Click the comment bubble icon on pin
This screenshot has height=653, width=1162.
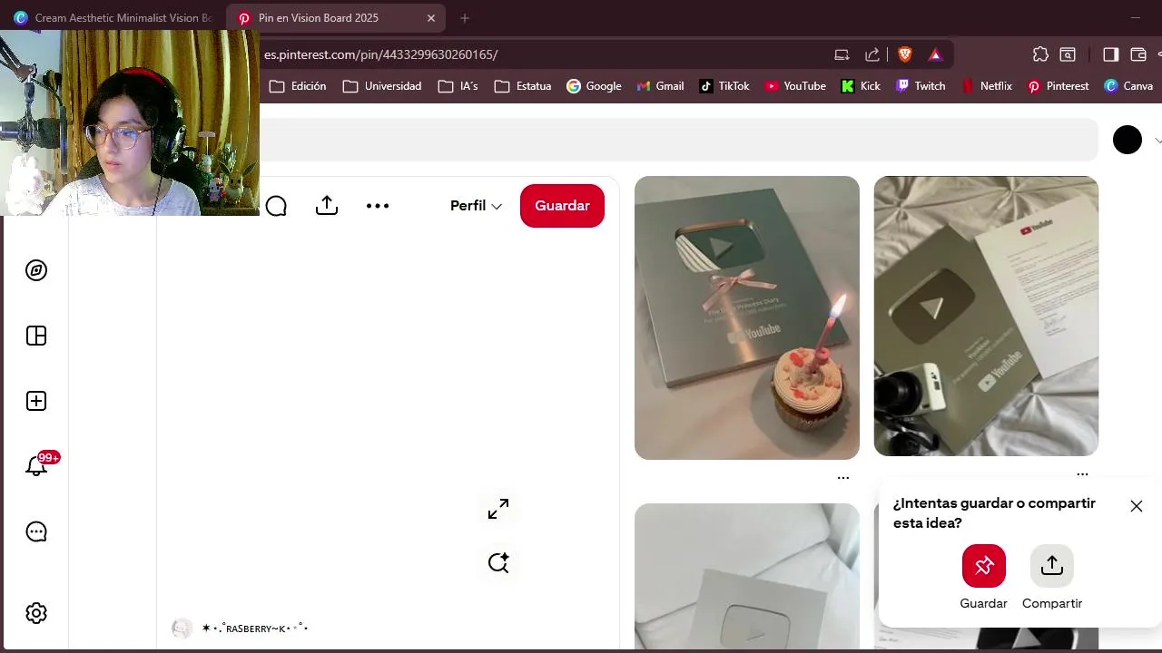click(x=276, y=206)
